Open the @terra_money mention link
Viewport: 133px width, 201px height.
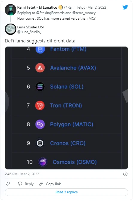pyautogui.click(x=84, y=13)
